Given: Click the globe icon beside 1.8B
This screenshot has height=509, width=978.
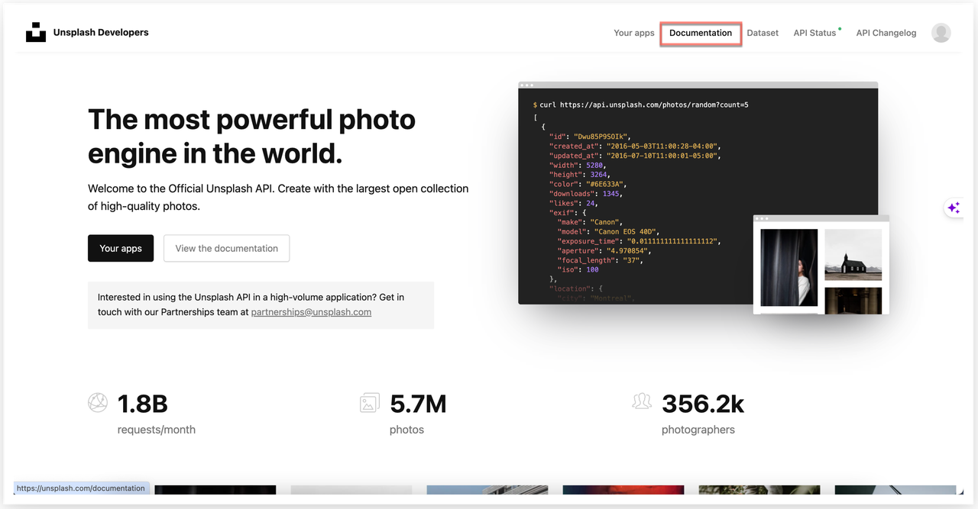Looking at the screenshot, I should pyautogui.click(x=98, y=403).
